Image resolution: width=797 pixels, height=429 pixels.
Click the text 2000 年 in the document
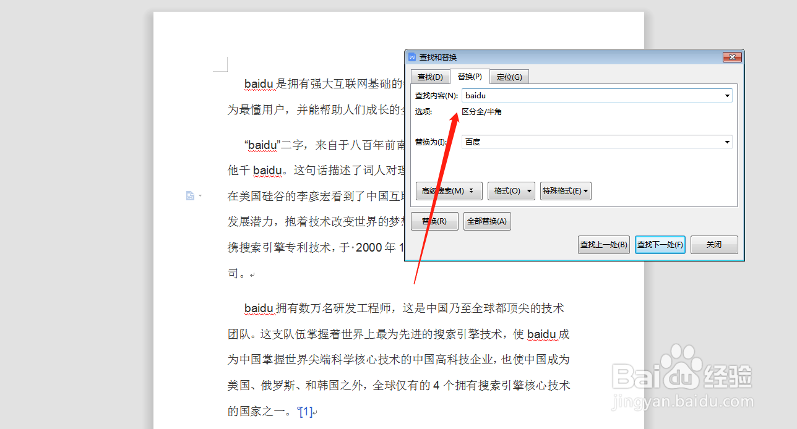click(x=376, y=247)
